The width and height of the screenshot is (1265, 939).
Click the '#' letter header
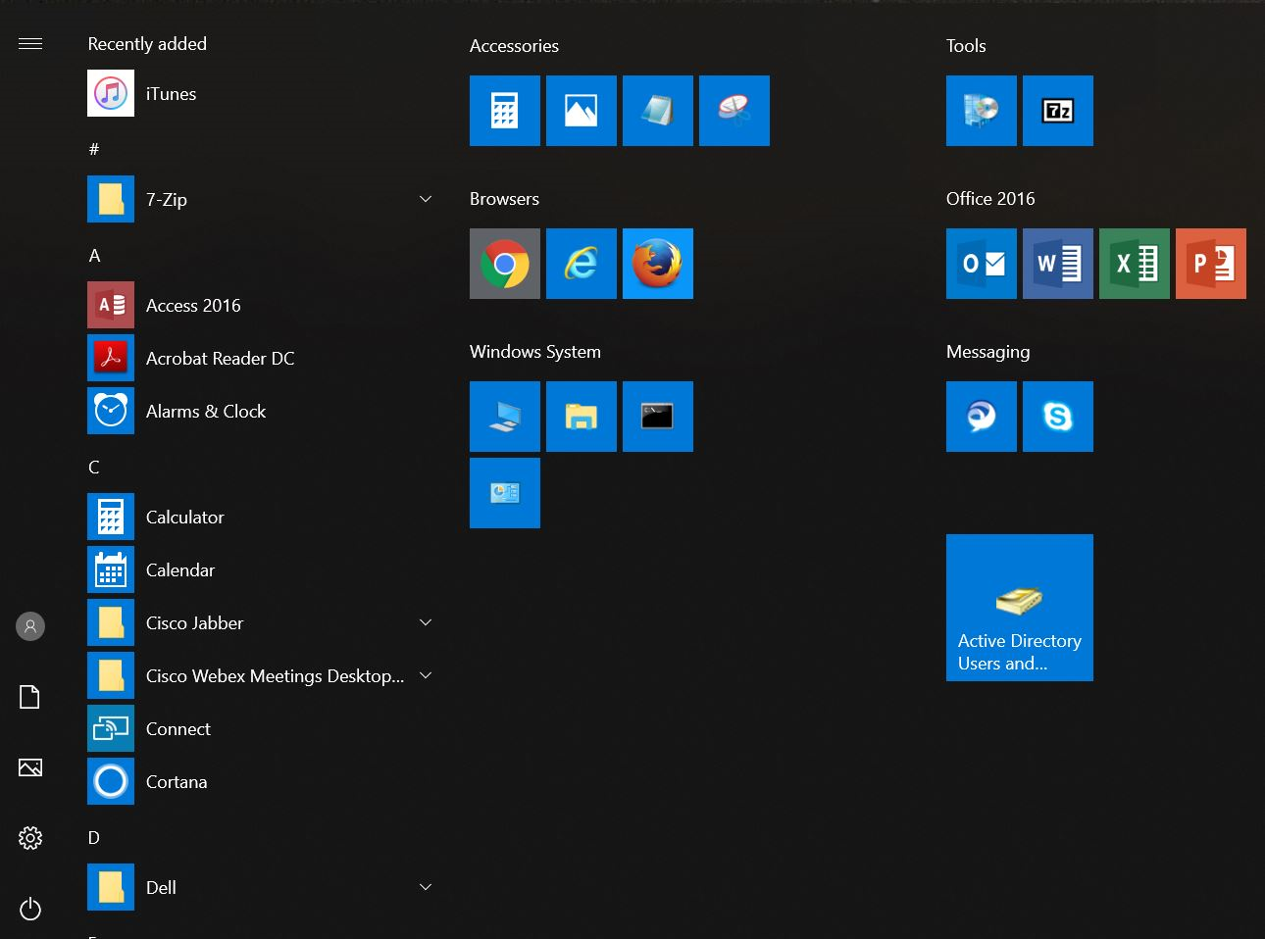pyautogui.click(x=94, y=149)
